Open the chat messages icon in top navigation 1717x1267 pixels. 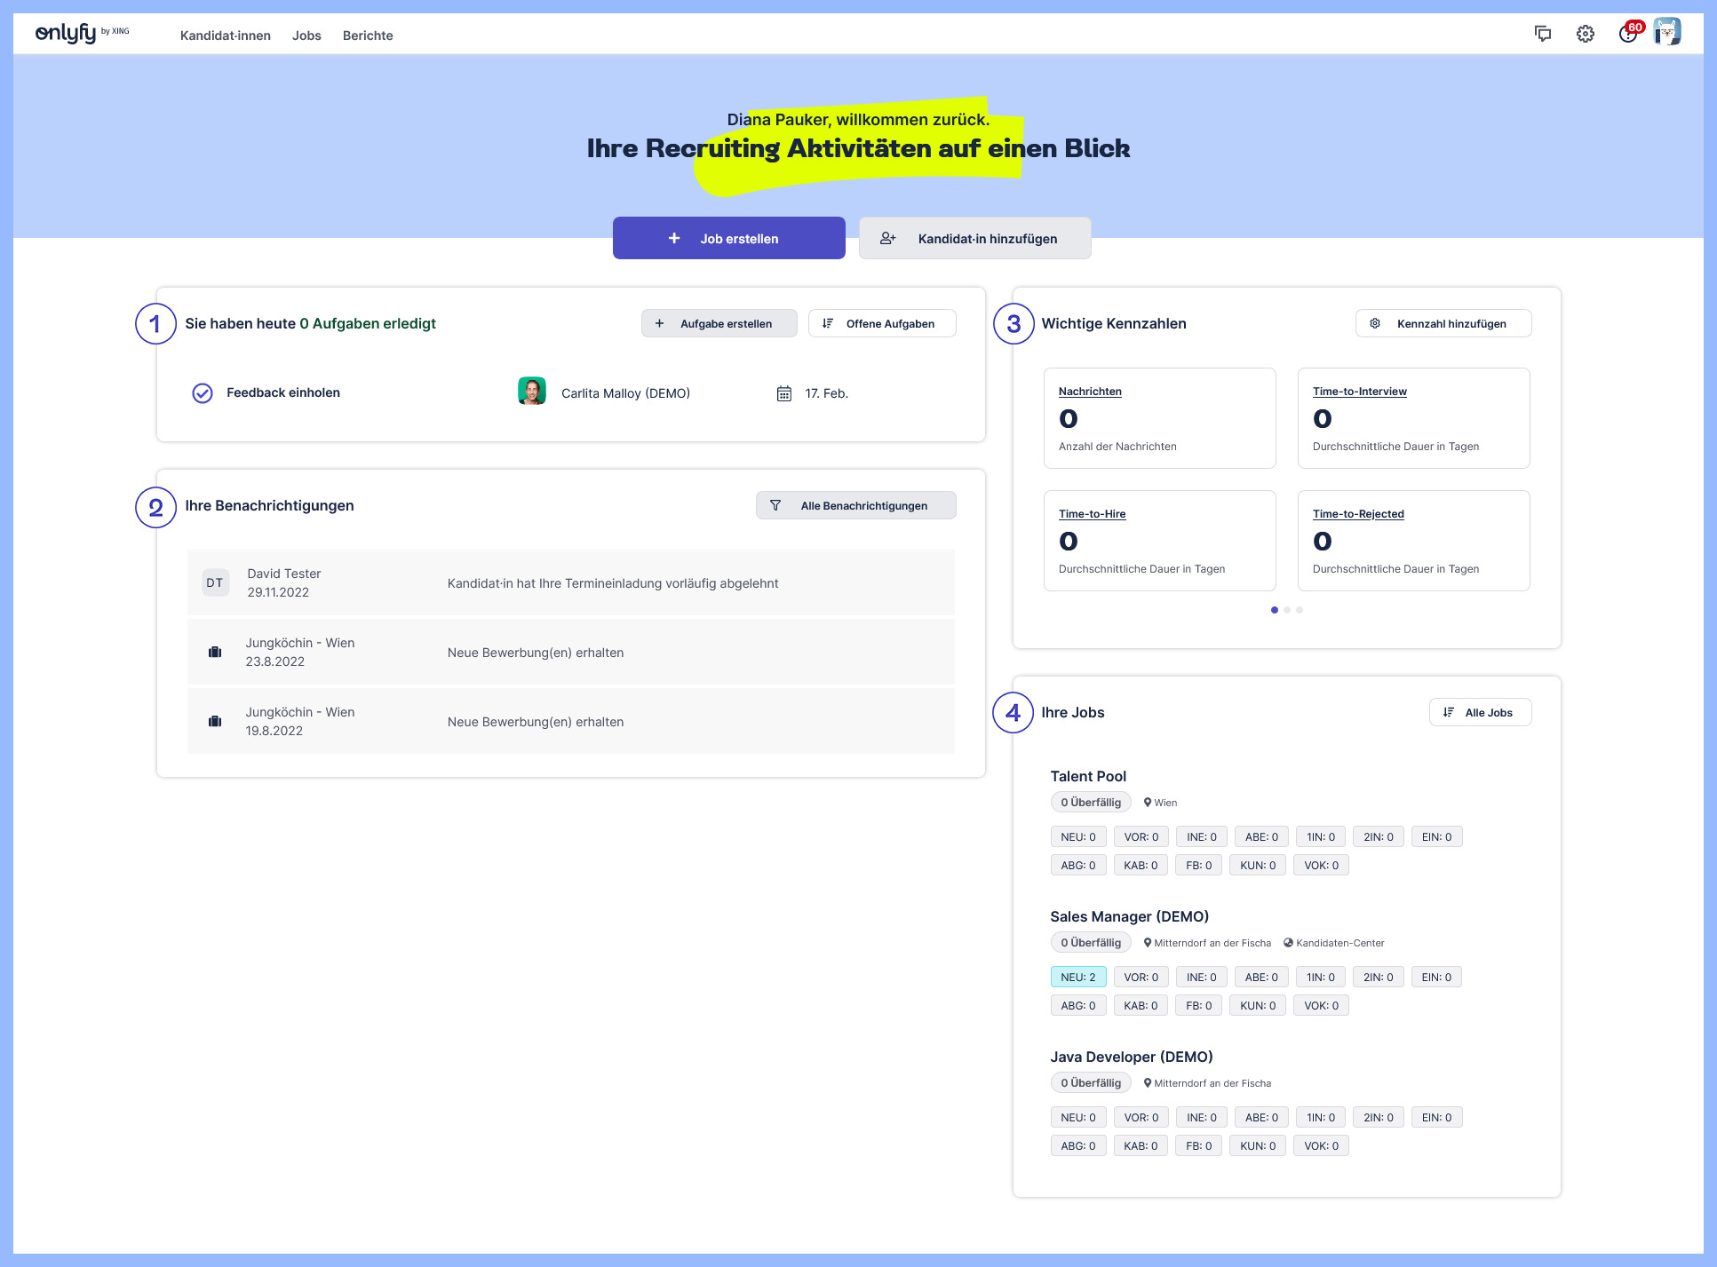coord(1543,34)
